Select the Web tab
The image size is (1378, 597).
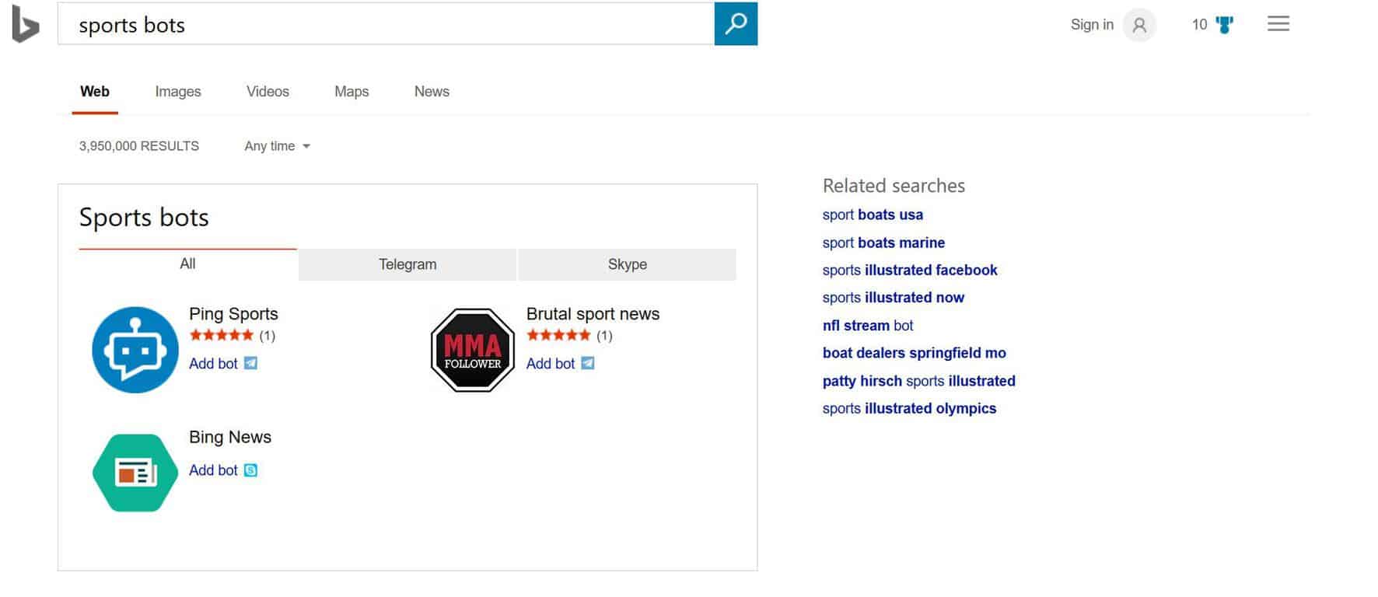point(95,92)
